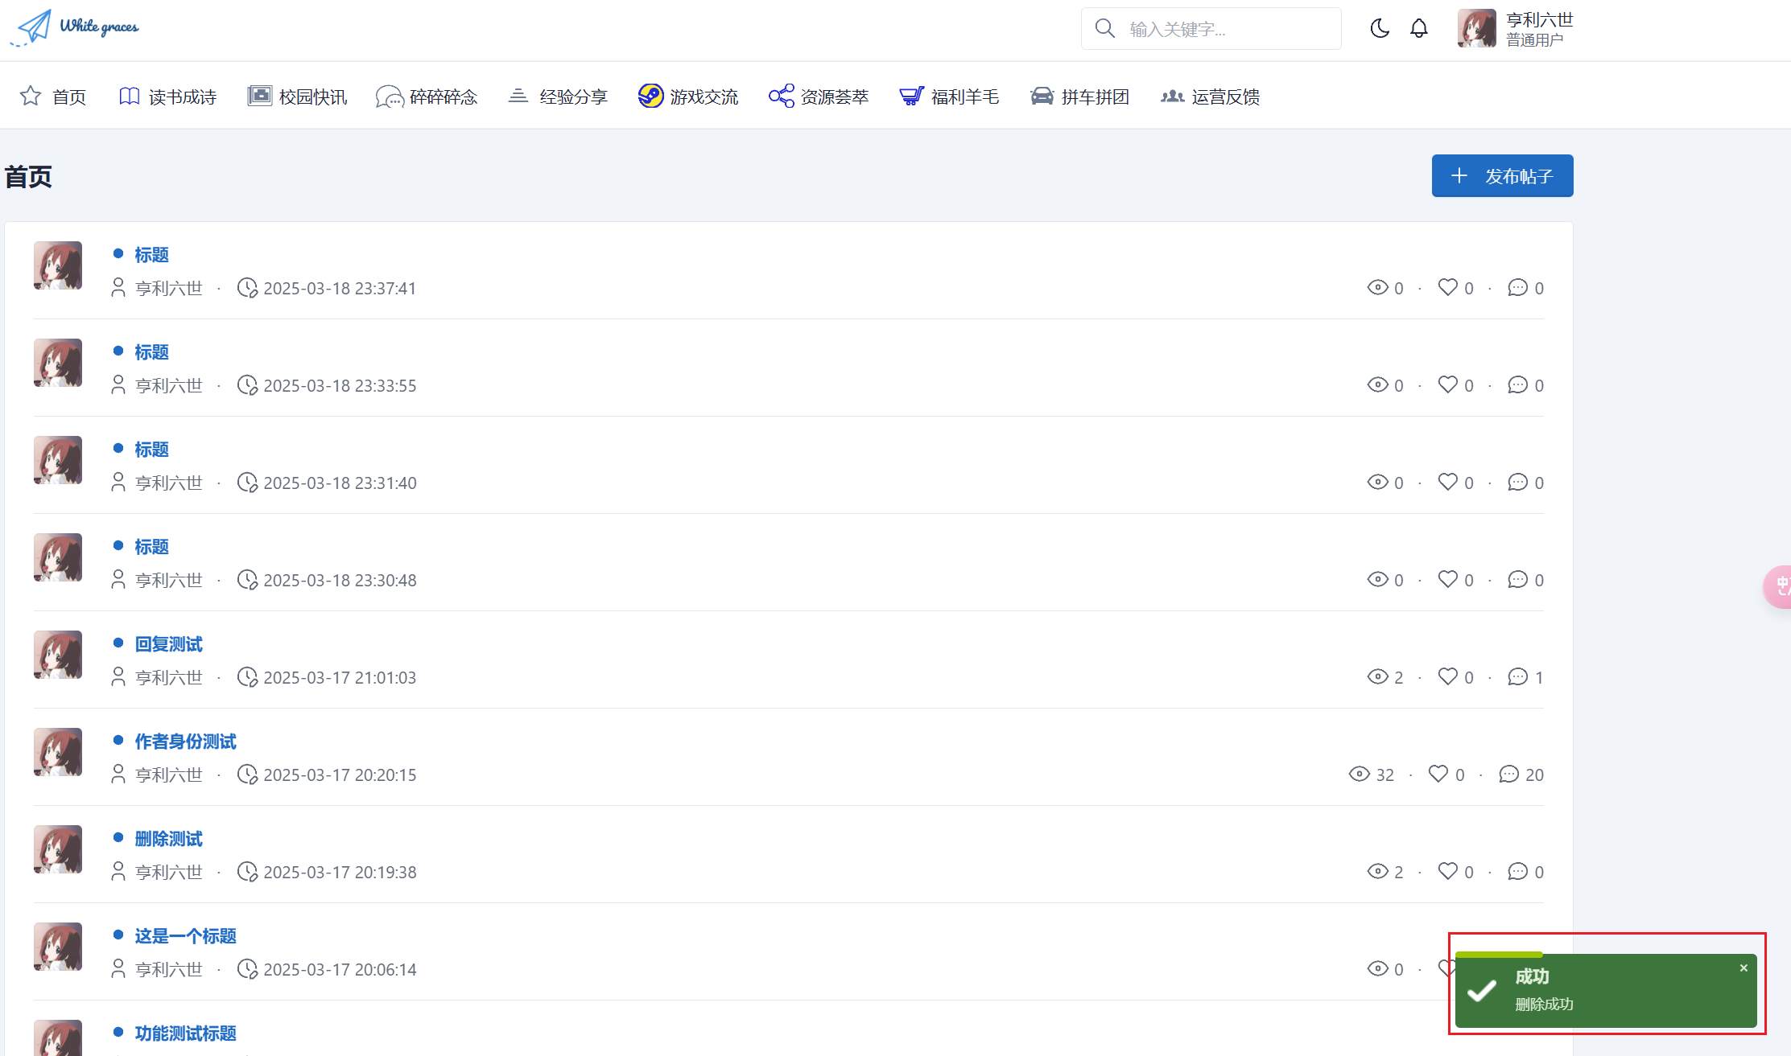The image size is (1791, 1056).
Task: Click the view count eye icon on 删除测试
Action: [x=1377, y=871]
